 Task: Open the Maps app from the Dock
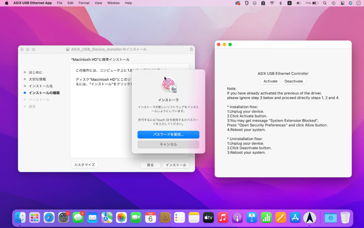click(107, 217)
